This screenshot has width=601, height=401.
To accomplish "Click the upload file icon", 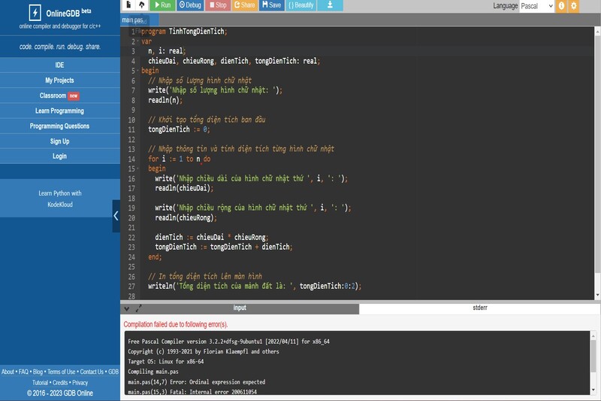I will 142,5.
